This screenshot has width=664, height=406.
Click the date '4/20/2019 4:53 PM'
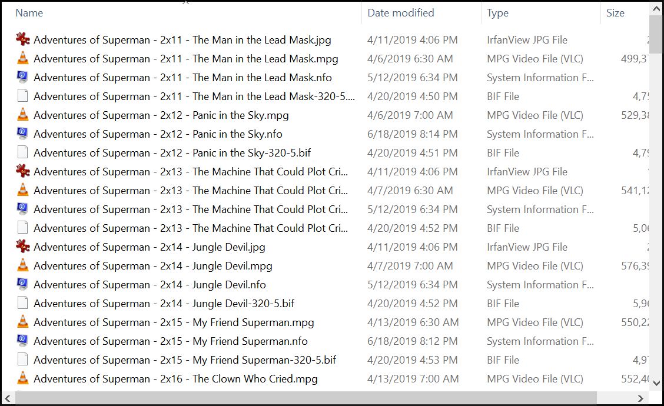tap(413, 360)
